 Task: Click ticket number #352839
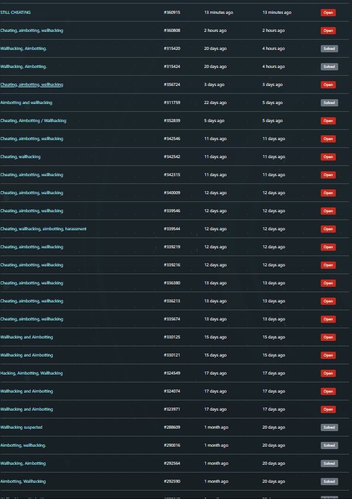[172, 121]
